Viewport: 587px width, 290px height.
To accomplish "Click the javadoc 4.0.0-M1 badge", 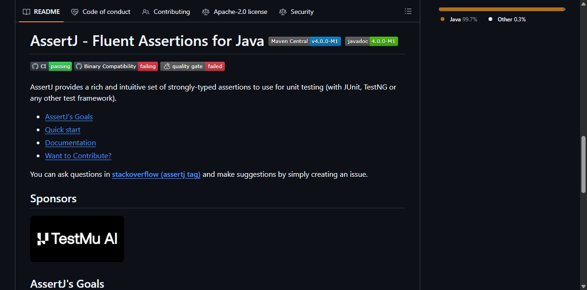I will tap(372, 41).
